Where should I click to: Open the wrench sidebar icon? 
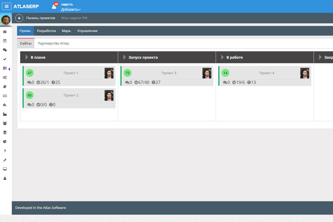[5, 160]
